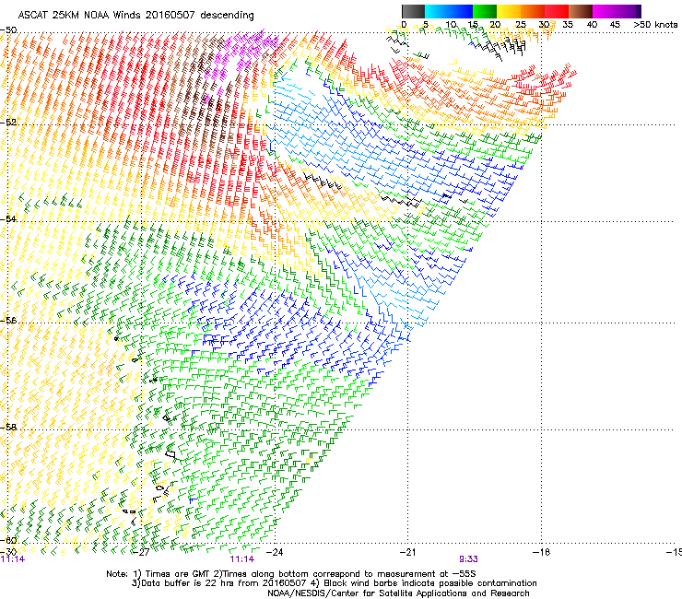The width and height of the screenshot is (682, 599).
Task: Click the yellow 20-25 knots legend swatch
Action: (509, 11)
